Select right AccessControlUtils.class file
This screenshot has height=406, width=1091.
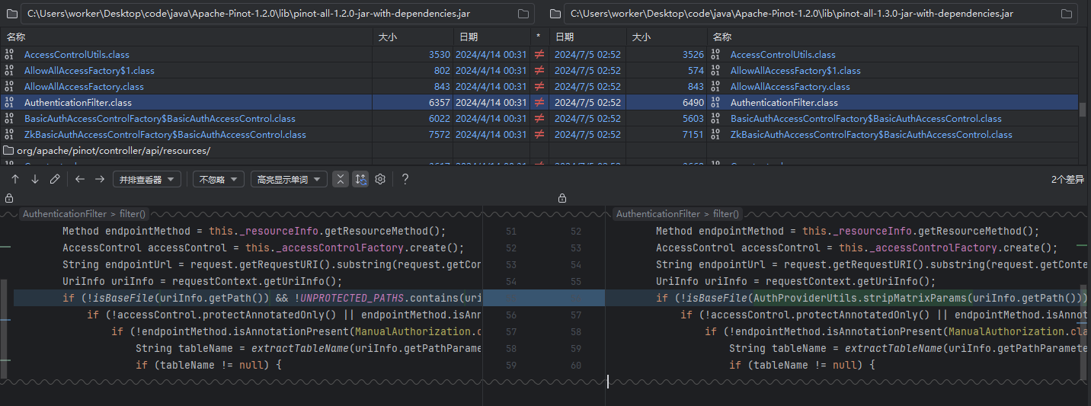[x=783, y=54]
